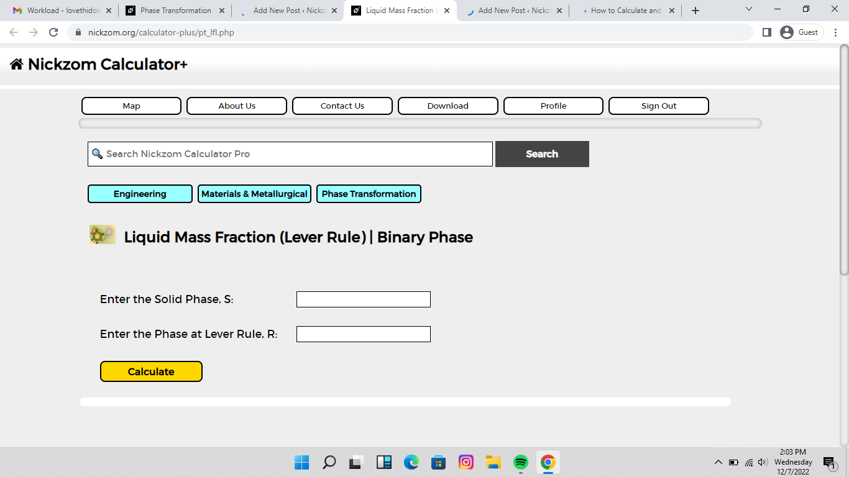Open the About Us page

[237, 106]
